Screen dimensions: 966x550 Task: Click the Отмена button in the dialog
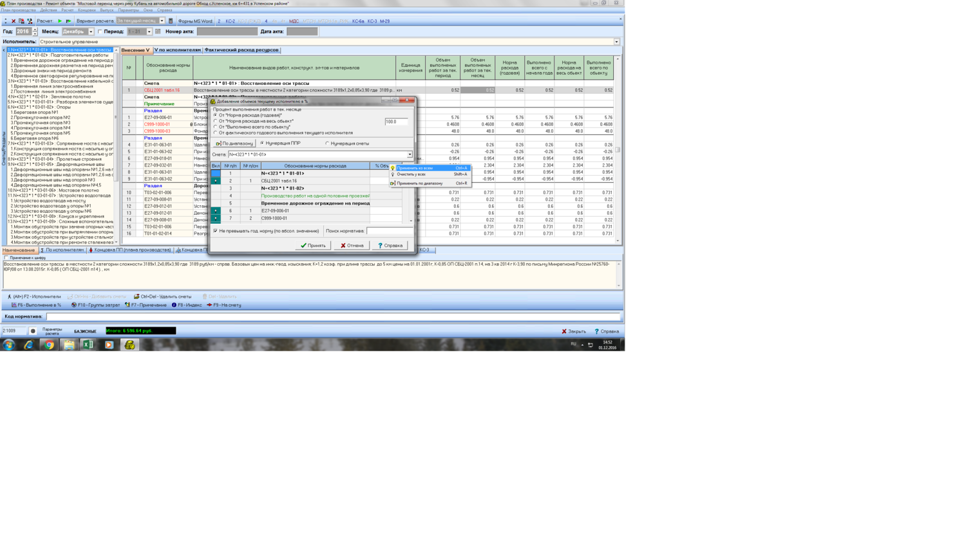352,245
